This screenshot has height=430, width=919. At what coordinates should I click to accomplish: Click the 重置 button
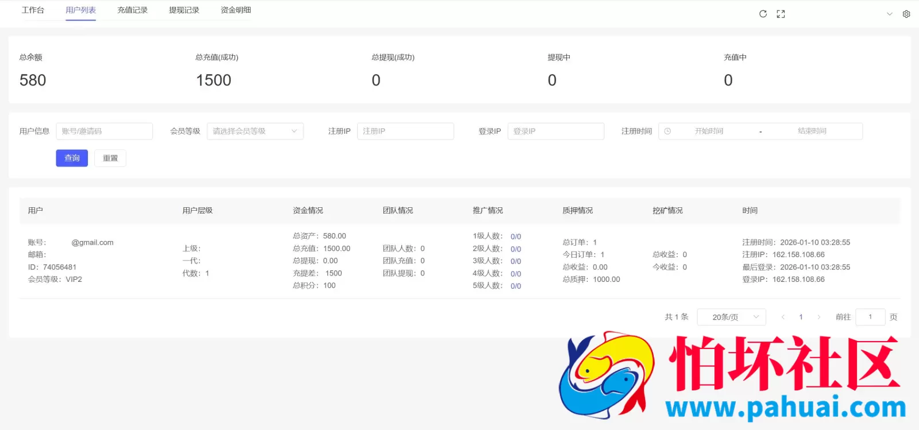[110, 158]
